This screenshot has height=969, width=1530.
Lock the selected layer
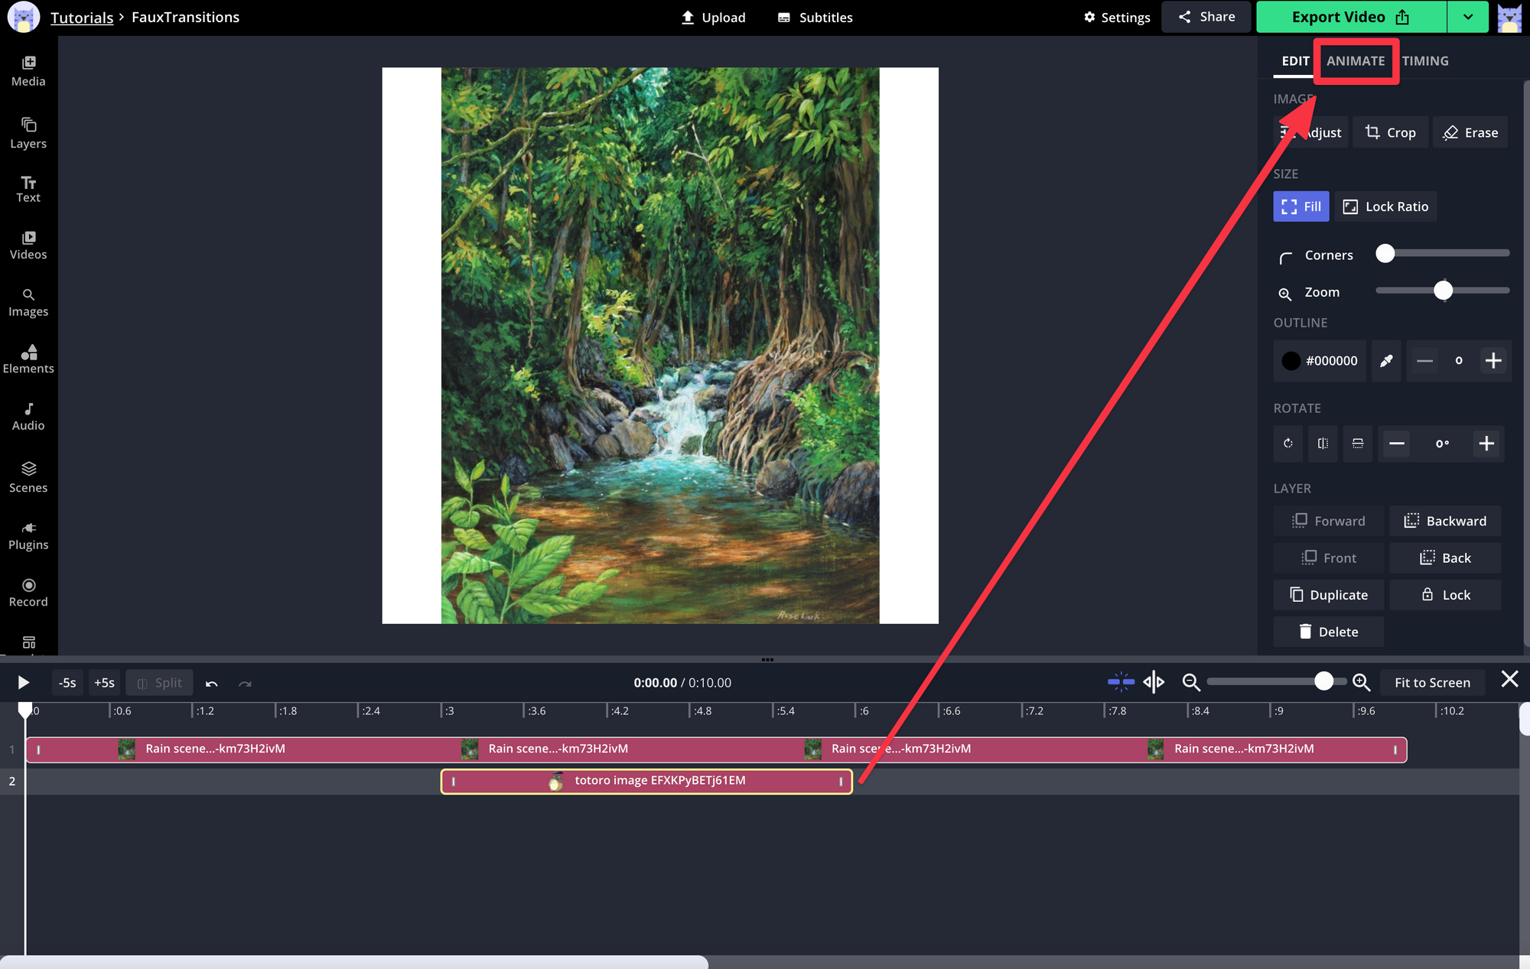pyautogui.click(x=1445, y=595)
